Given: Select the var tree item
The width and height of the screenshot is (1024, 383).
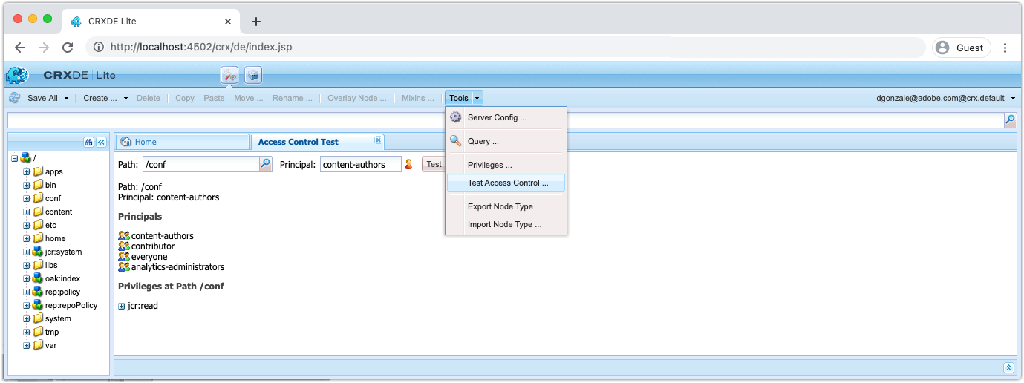Looking at the screenshot, I should tap(50, 345).
